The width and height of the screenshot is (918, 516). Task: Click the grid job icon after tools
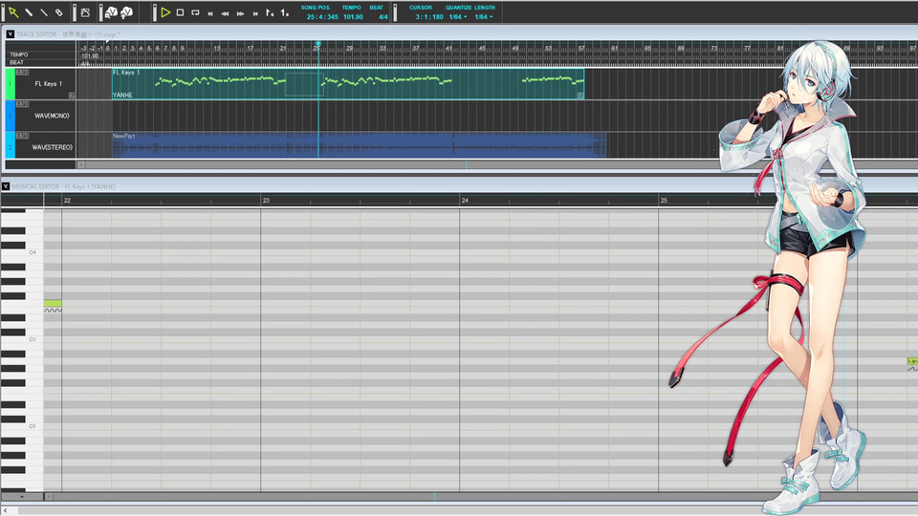[x=85, y=12]
